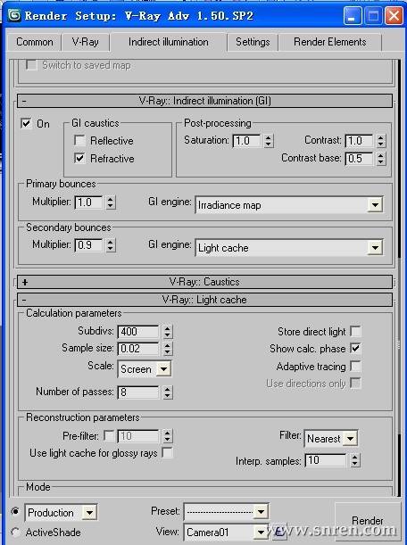Click Primary bounces Multiplier spinner

coord(111,202)
